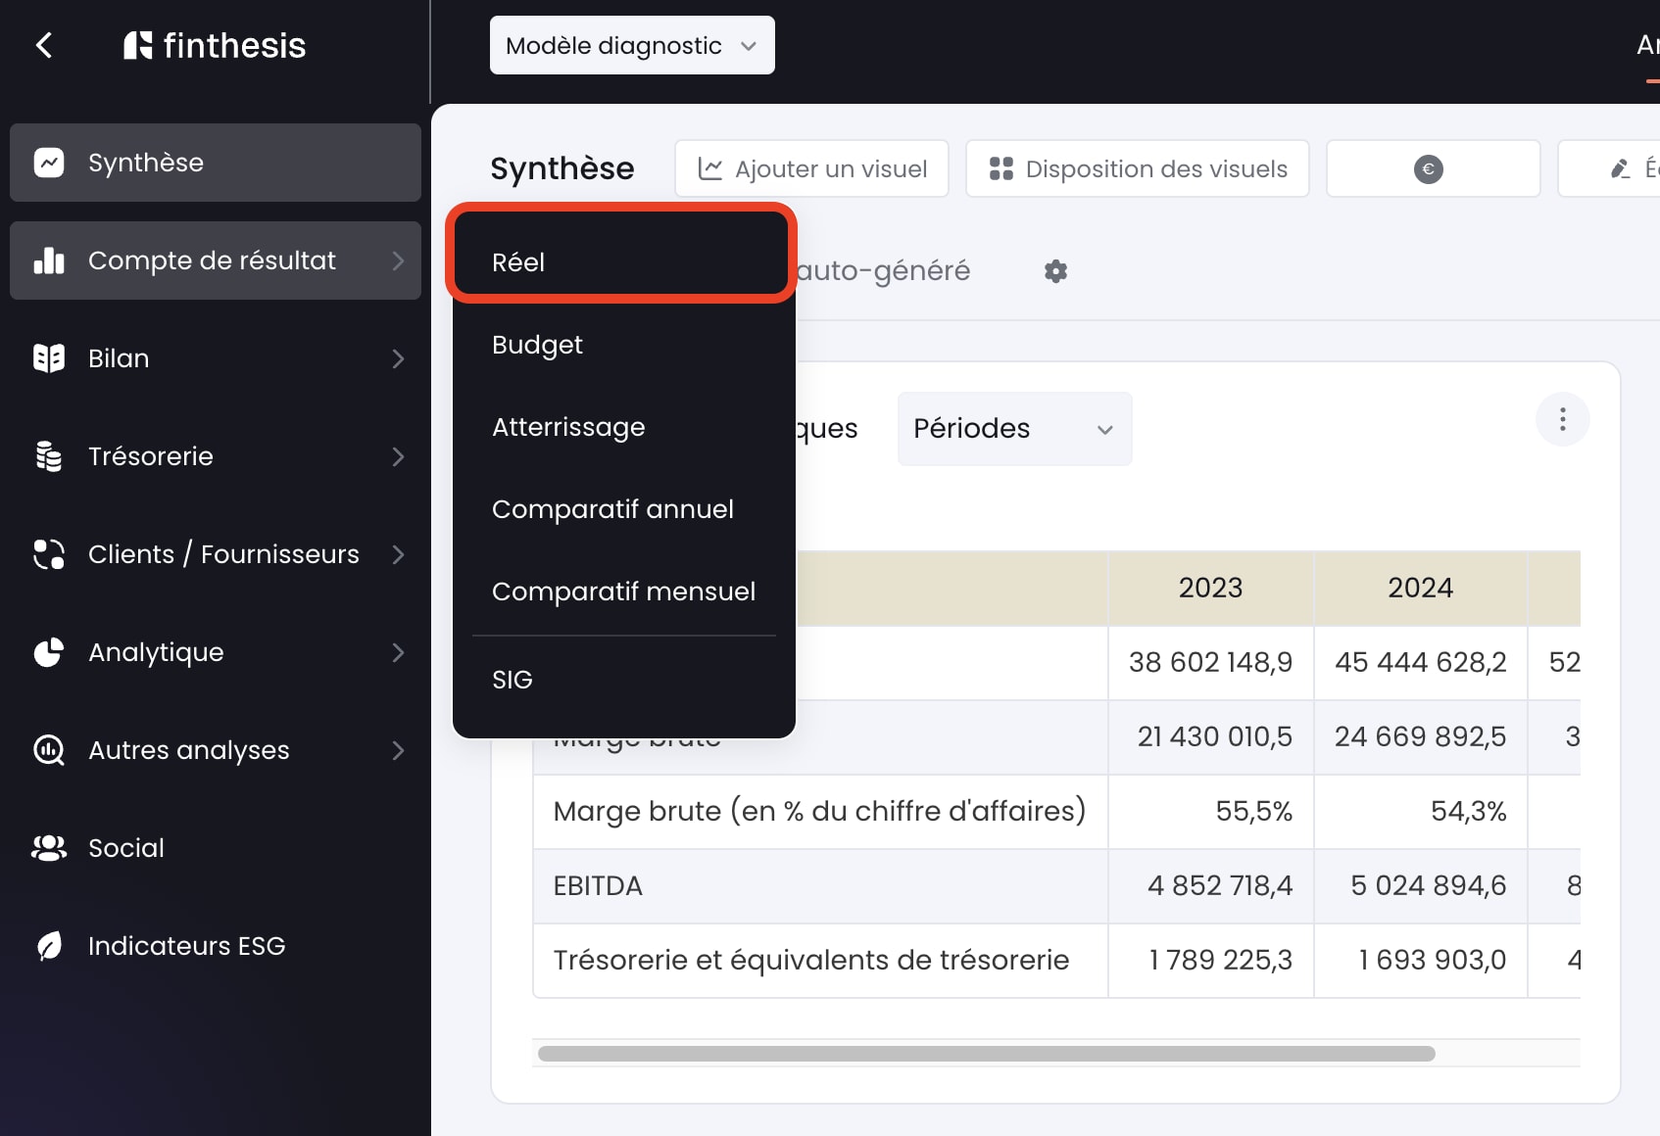Screen dimensions: 1660x1136
Task: Choose Comparatif mensuel option
Action: click(x=623, y=592)
